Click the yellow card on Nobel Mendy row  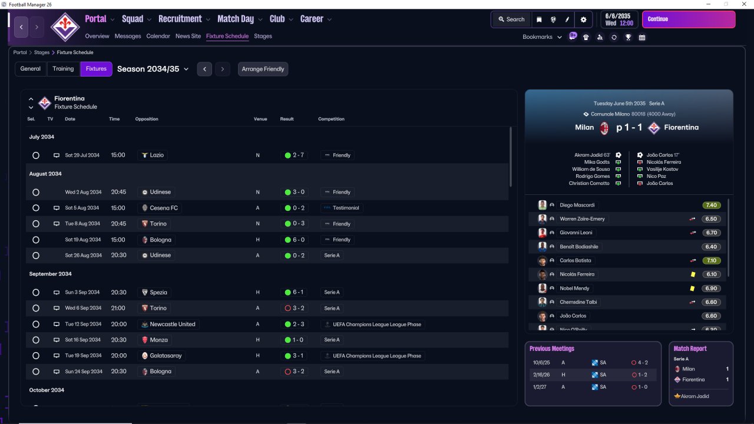click(693, 289)
